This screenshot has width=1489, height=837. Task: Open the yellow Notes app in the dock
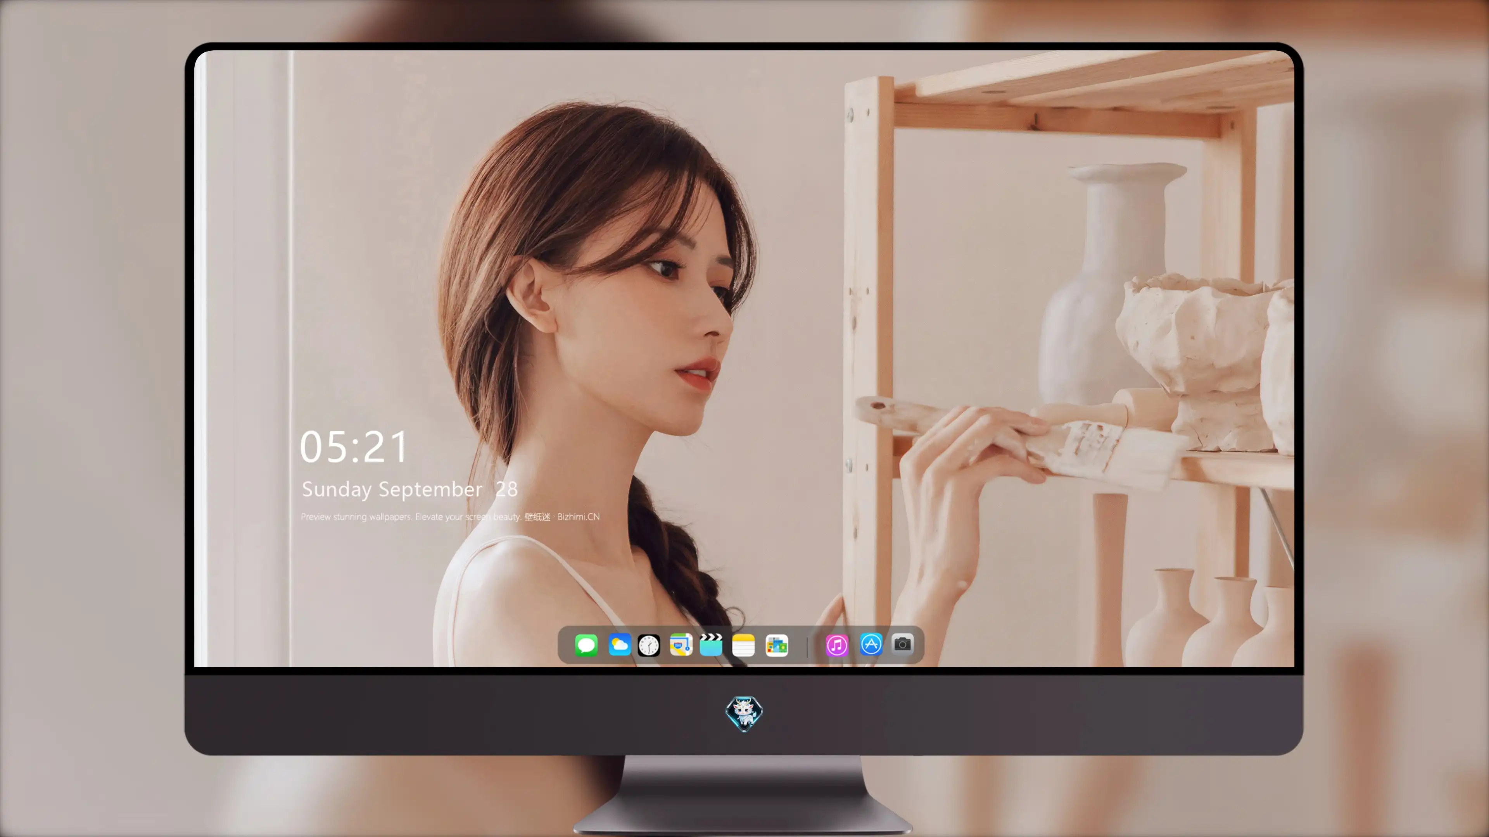click(743, 645)
